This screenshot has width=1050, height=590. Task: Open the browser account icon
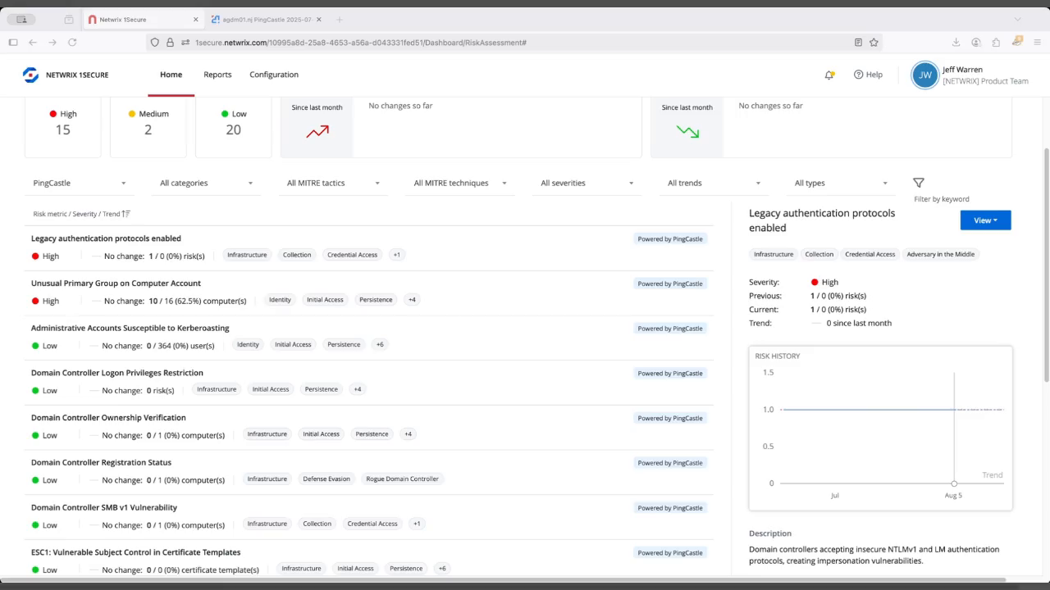tap(976, 43)
